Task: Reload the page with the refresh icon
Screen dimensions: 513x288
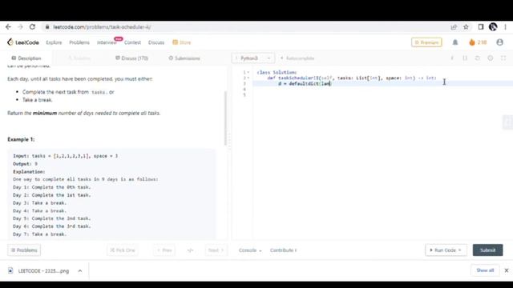Action: tap(32, 27)
